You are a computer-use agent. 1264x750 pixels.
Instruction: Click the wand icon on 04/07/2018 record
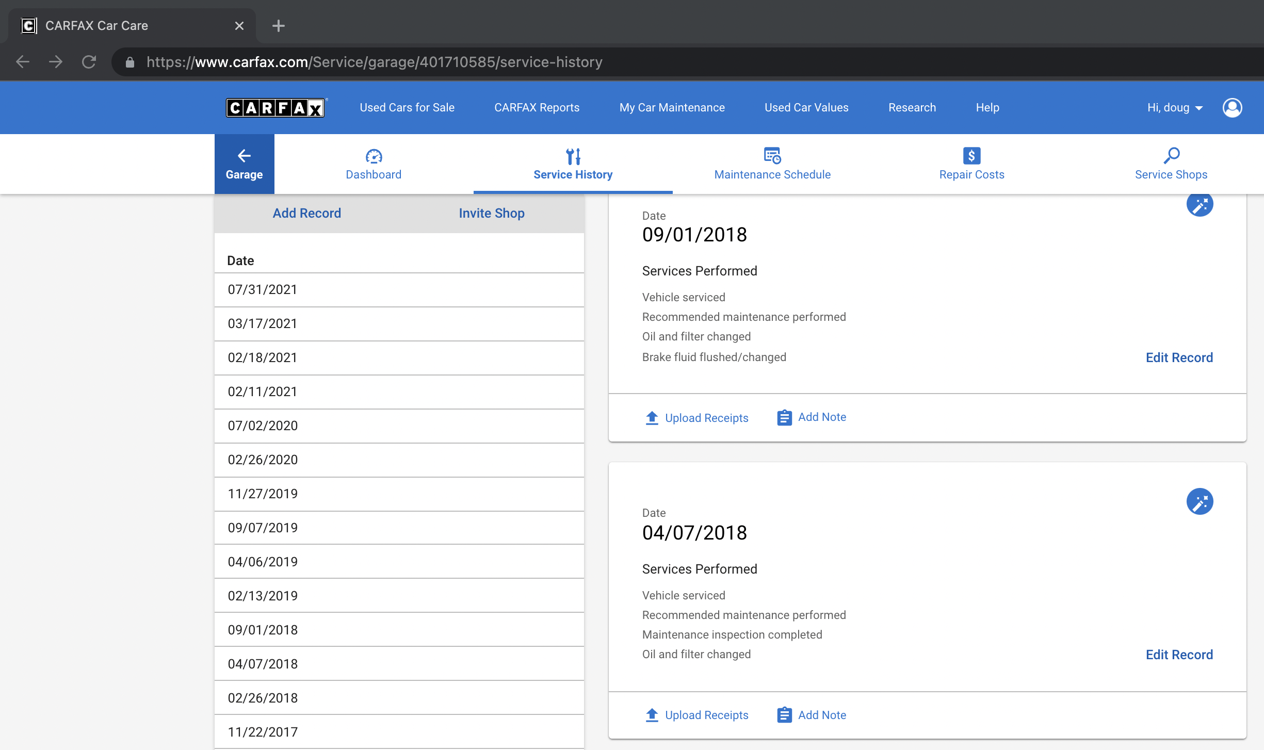pos(1200,501)
